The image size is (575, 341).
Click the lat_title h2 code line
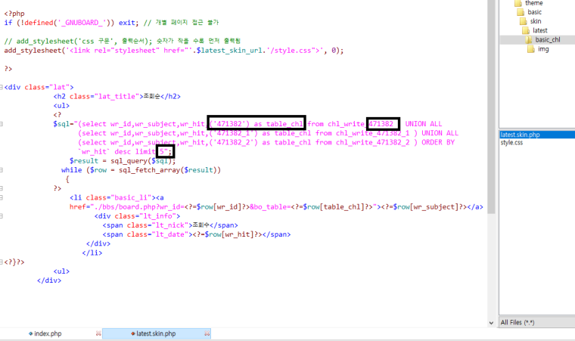coord(117,97)
